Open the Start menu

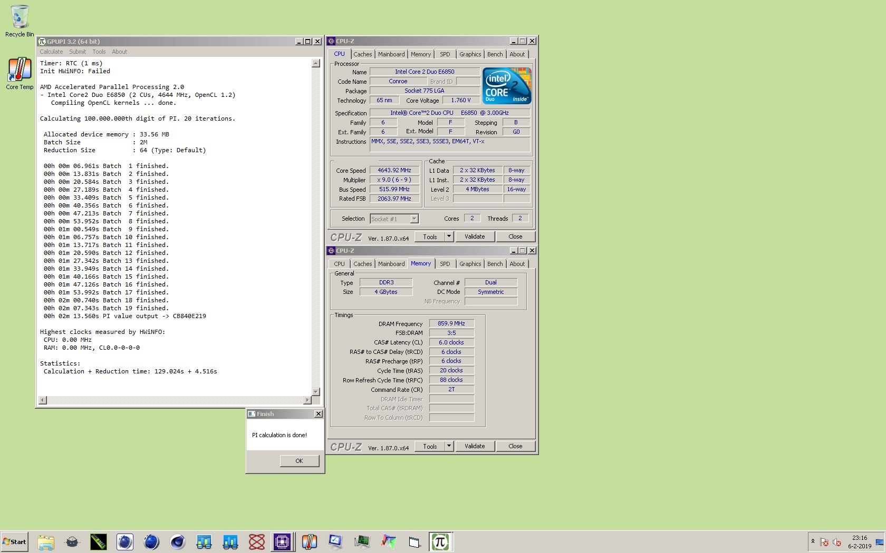pos(15,541)
